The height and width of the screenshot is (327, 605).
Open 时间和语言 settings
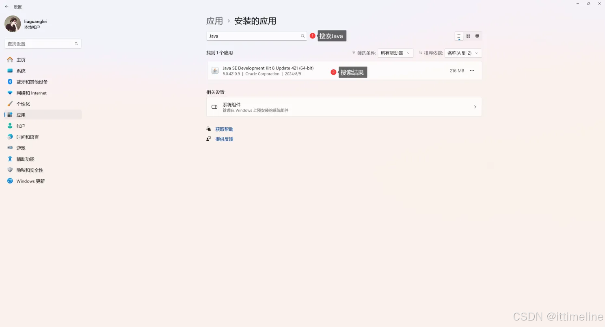tap(43, 137)
